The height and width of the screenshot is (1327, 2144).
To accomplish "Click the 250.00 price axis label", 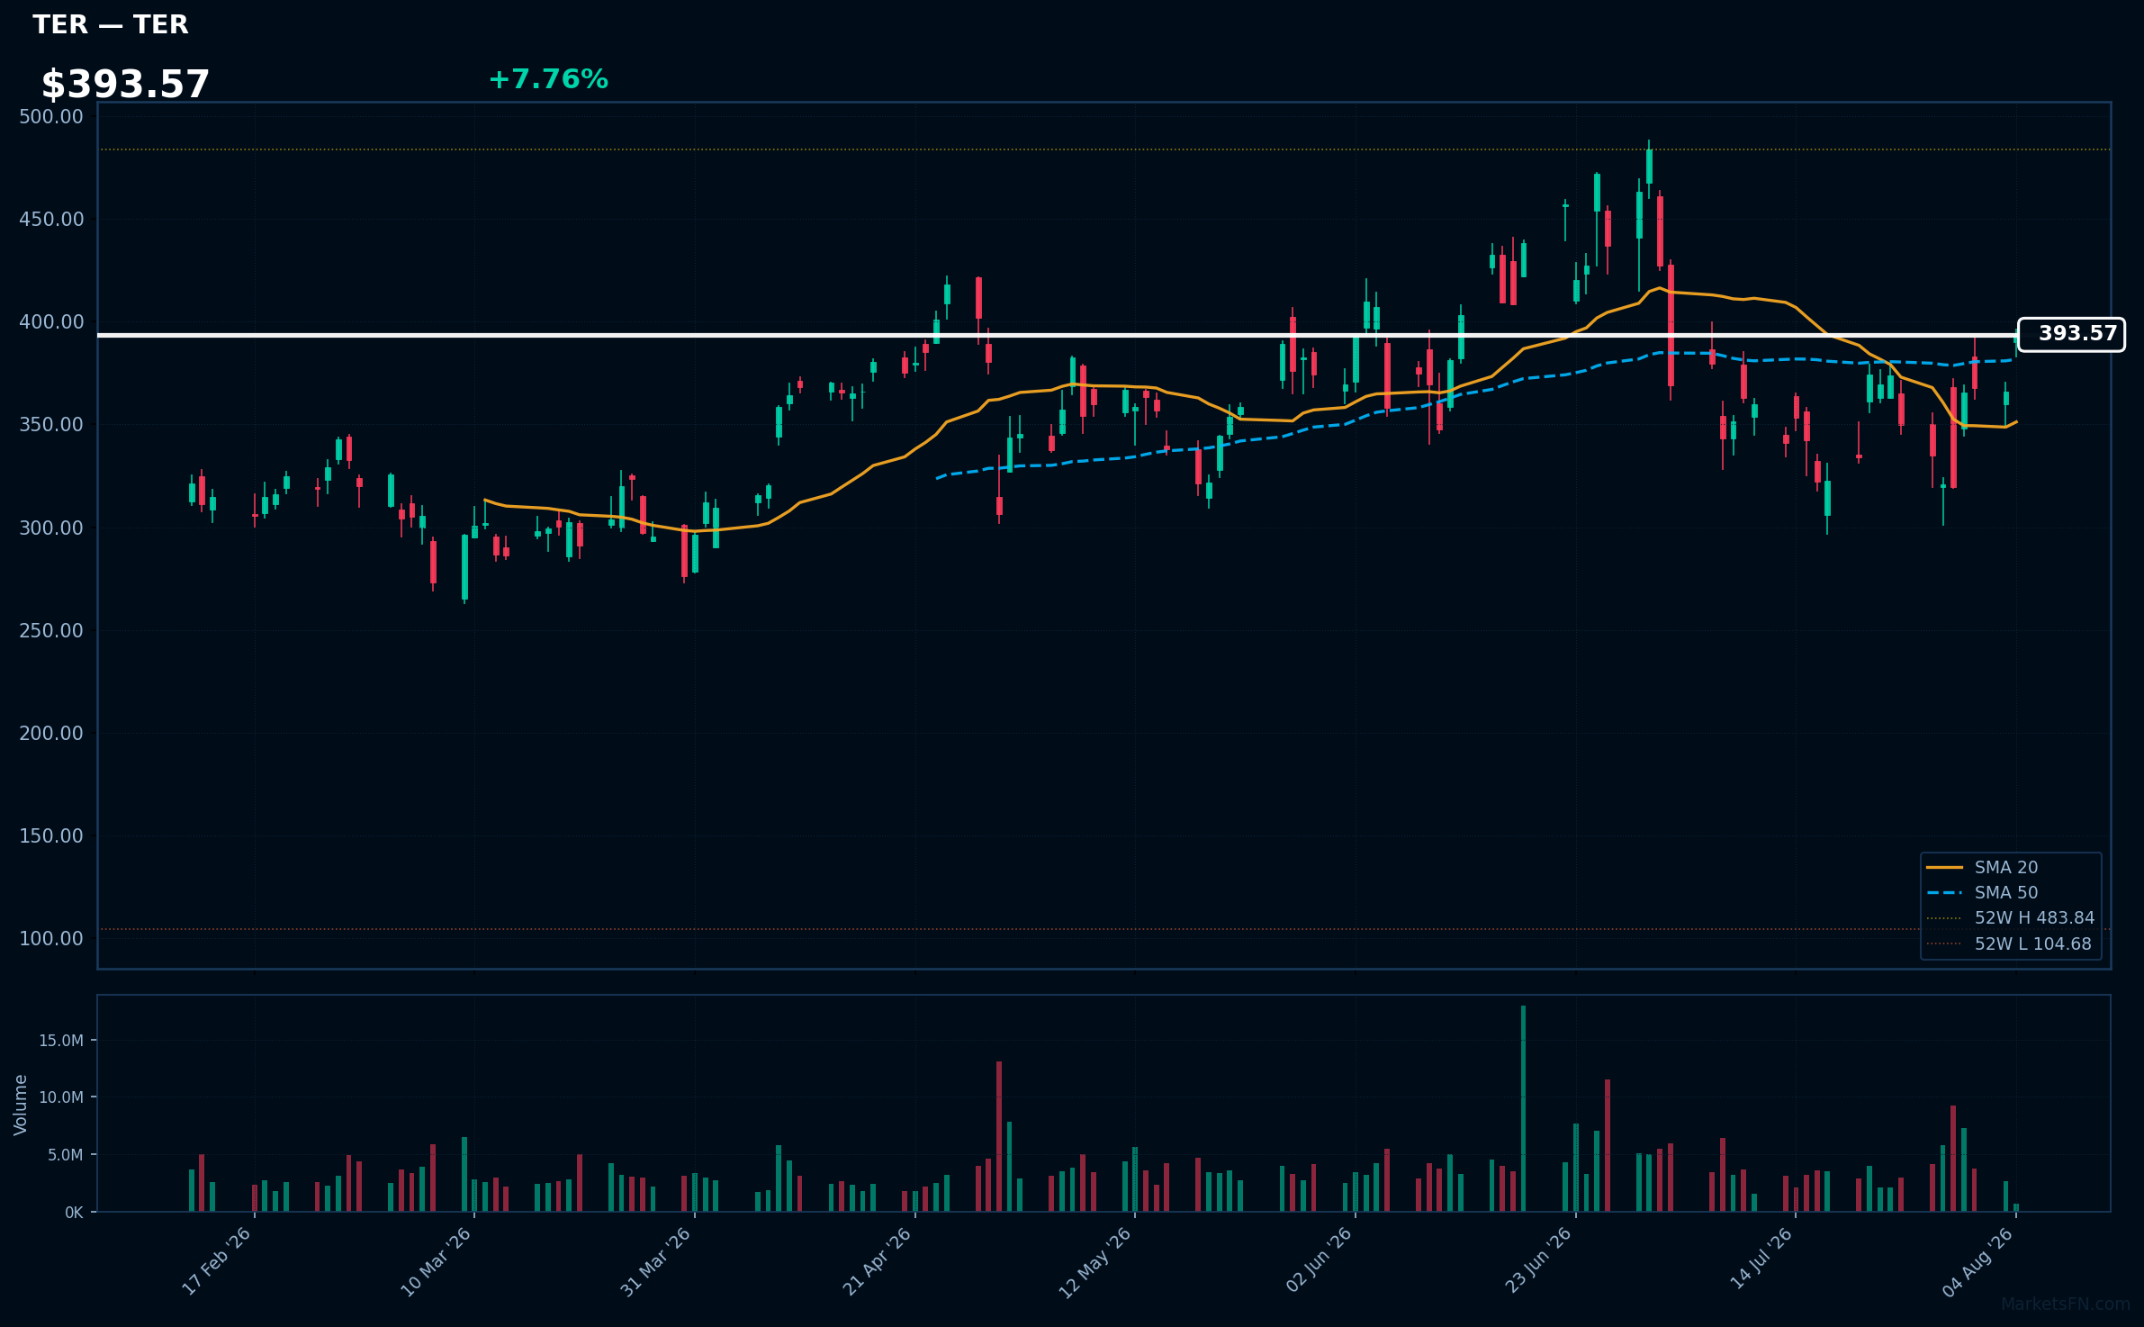I will [x=51, y=630].
